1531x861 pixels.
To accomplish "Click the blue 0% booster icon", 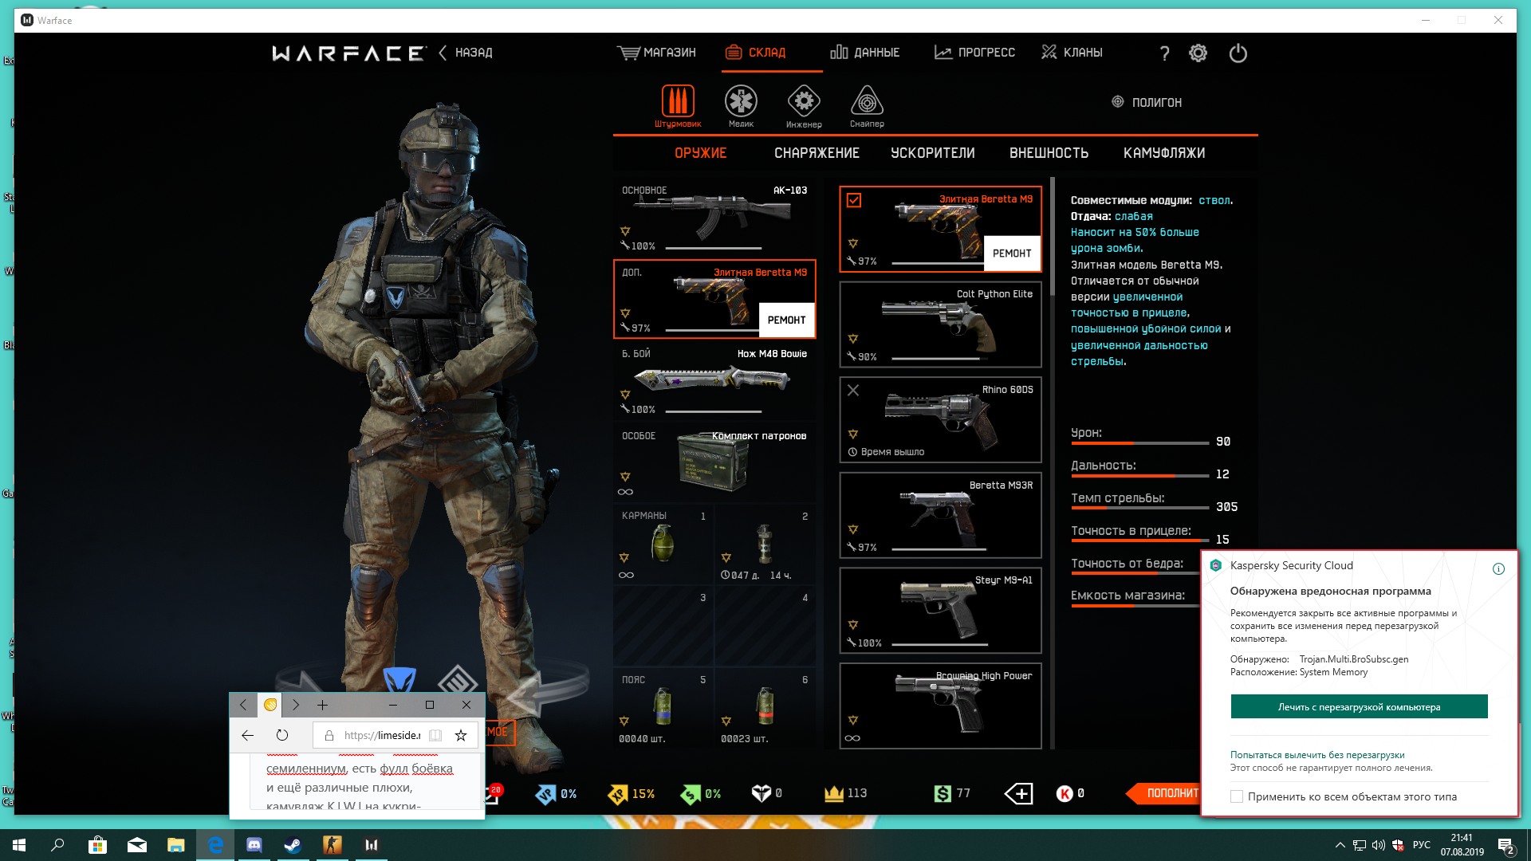I will [x=545, y=794].
